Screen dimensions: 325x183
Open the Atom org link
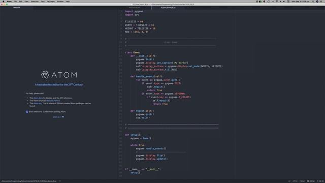pyautogui.click(x=37, y=103)
